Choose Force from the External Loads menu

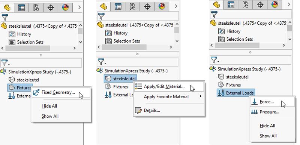tap(272, 102)
